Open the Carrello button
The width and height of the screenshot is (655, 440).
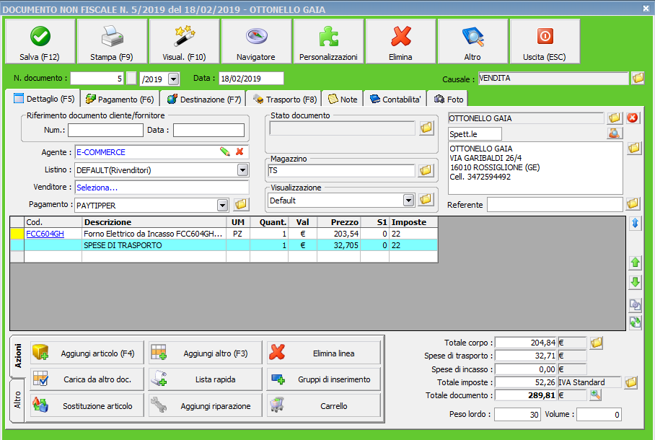[324, 405]
